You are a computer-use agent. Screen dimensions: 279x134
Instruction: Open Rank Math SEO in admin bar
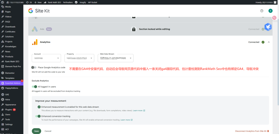(52, 2)
